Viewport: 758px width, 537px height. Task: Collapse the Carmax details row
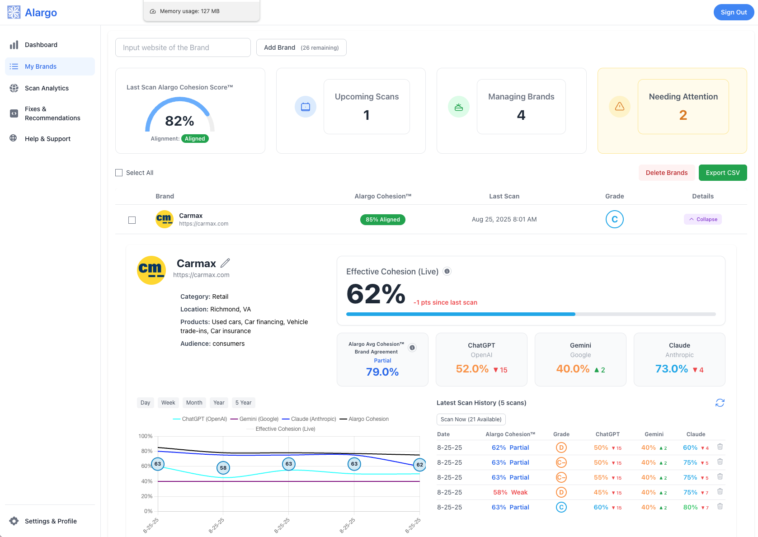pyautogui.click(x=702, y=219)
